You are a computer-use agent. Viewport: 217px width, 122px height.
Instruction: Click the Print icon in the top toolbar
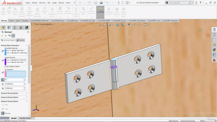pyautogui.click(x=101, y=2)
